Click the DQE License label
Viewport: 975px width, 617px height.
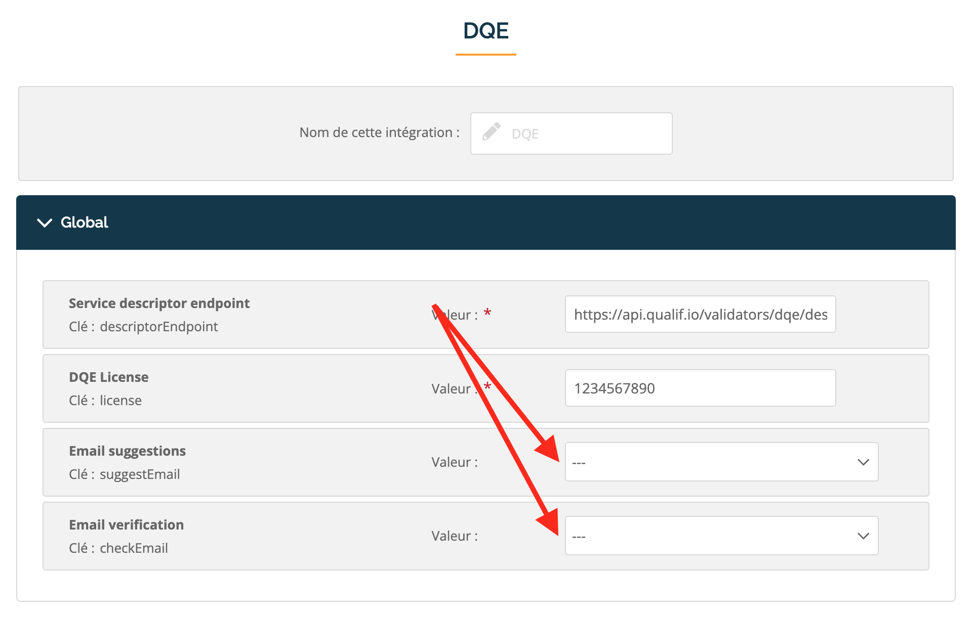pos(108,377)
